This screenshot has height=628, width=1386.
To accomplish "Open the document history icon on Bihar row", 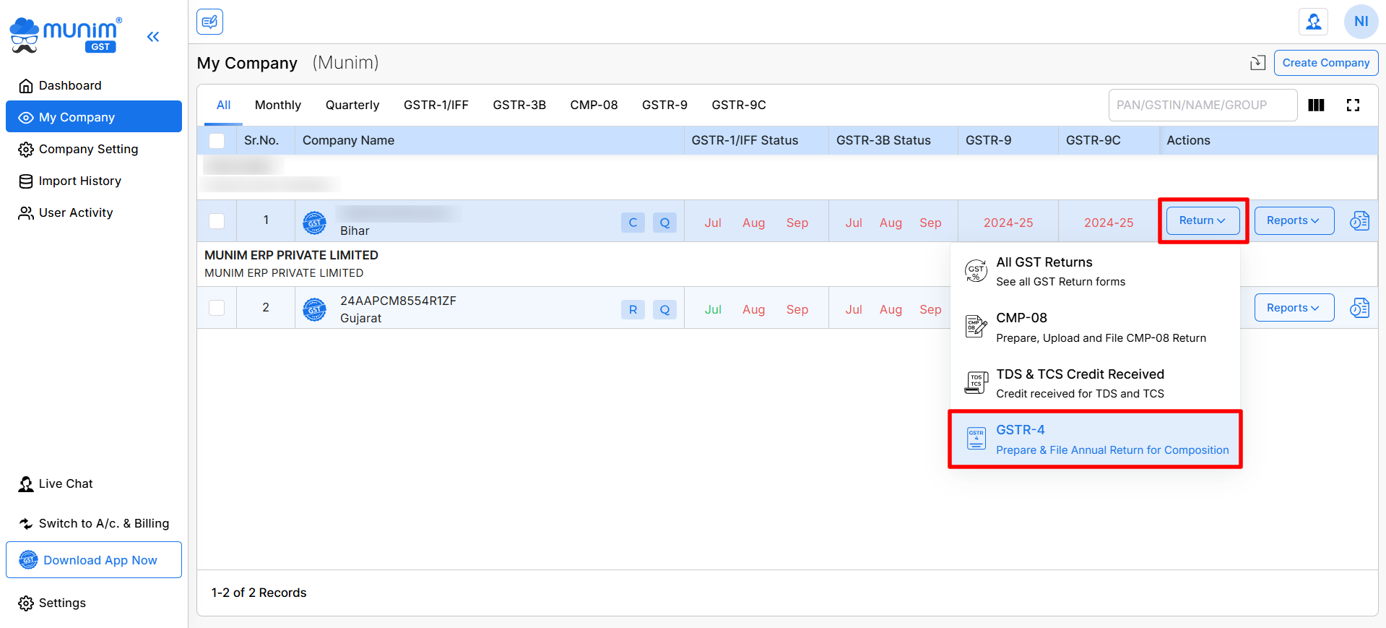I will coord(1359,220).
